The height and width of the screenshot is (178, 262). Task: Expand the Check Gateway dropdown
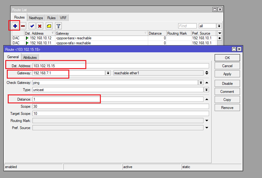pyautogui.click(x=201, y=83)
